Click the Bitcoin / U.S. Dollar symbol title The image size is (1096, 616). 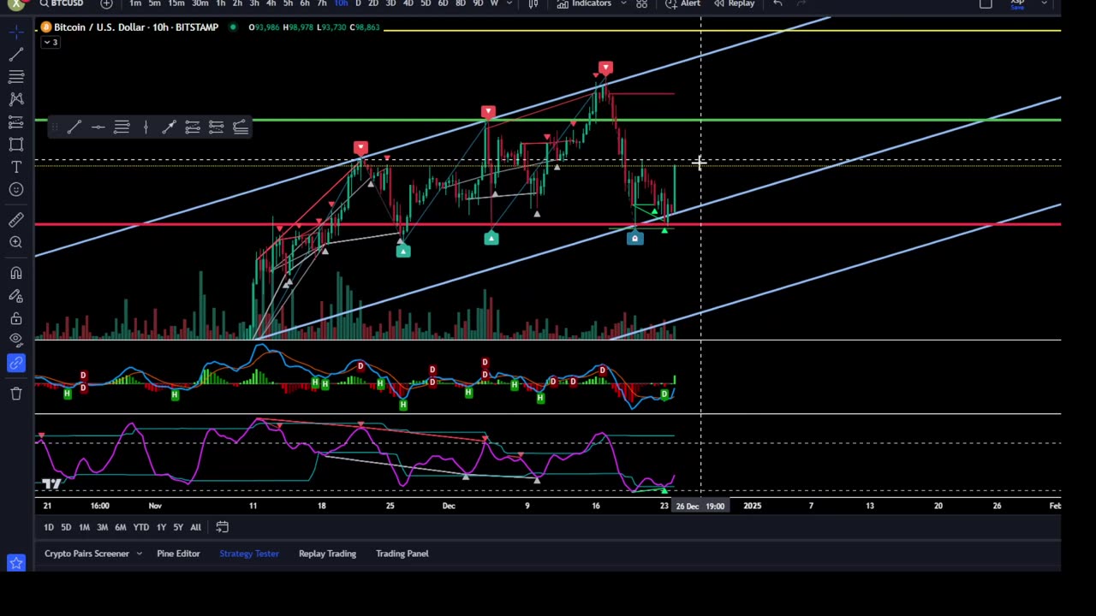[x=136, y=27]
